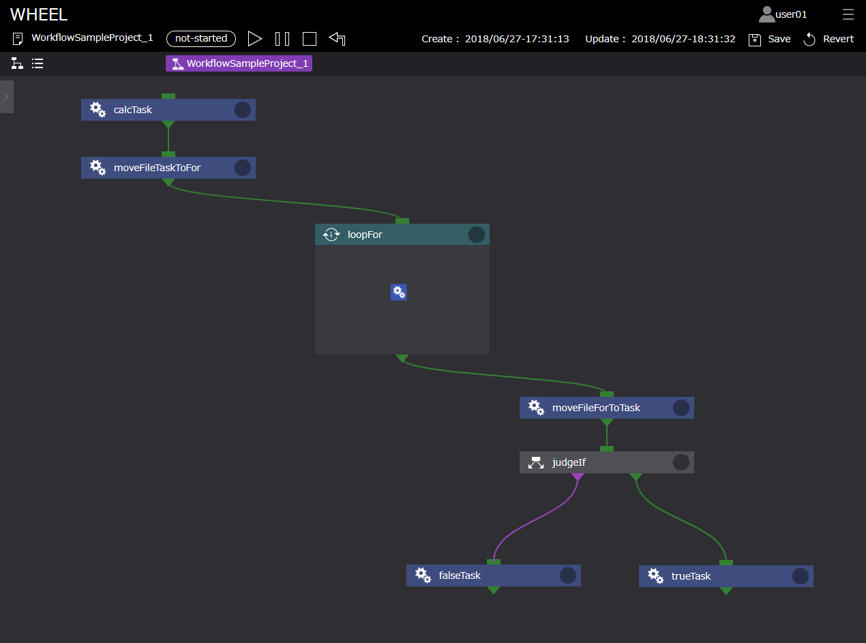Select the moveFileTaskToFor node

pyautogui.click(x=158, y=168)
